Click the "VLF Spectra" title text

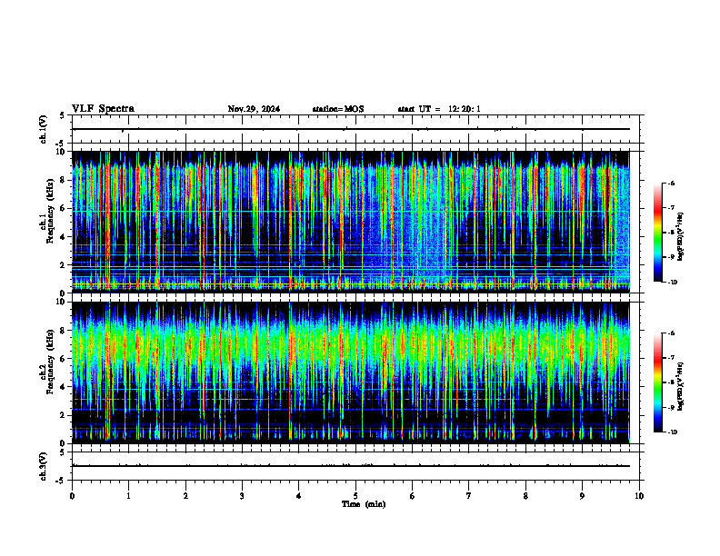click(103, 109)
